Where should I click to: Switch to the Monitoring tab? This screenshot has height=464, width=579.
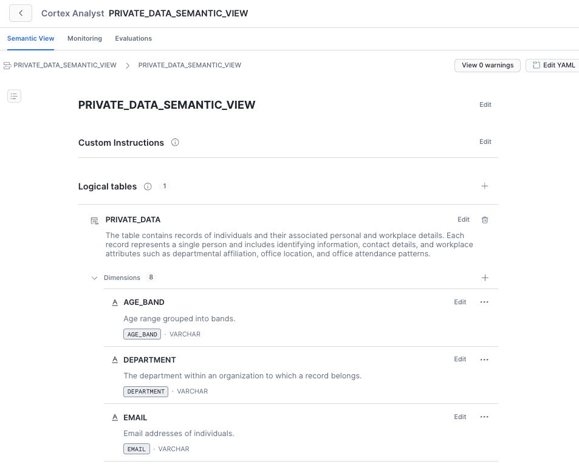click(x=84, y=38)
